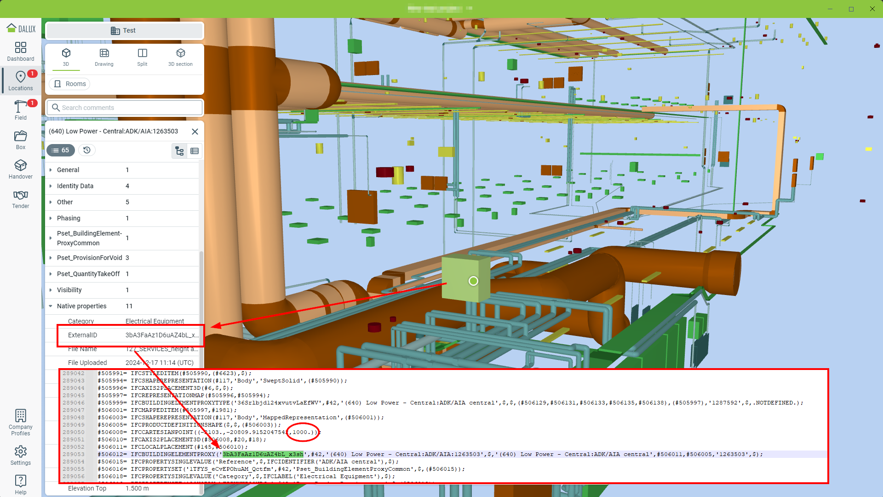Switch properties to list view
883x497 pixels.
[195, 151]
